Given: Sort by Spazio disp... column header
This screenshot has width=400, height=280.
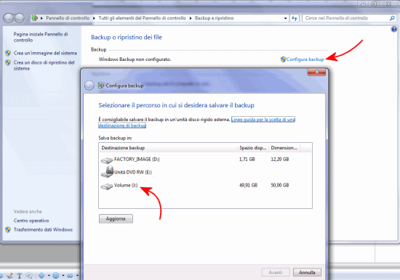Looking at the screenshot, I should coord(253,148).
